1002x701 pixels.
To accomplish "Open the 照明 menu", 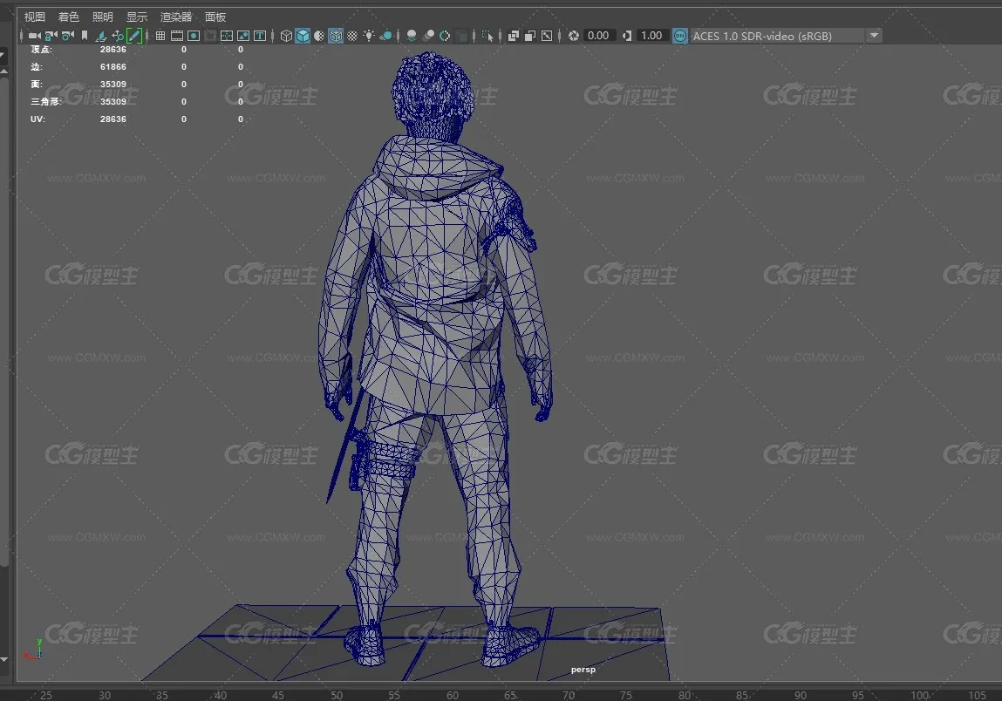I will [102, 17].
